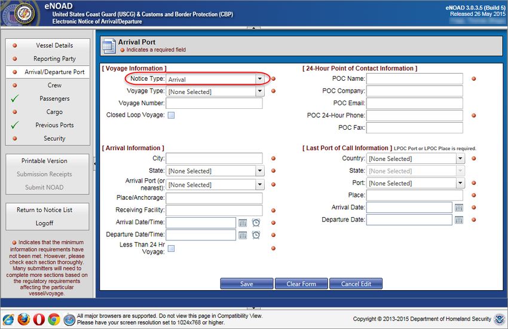Collapse the footer with arrow handle
Screen dimensions: 508x329
point(253,308)
